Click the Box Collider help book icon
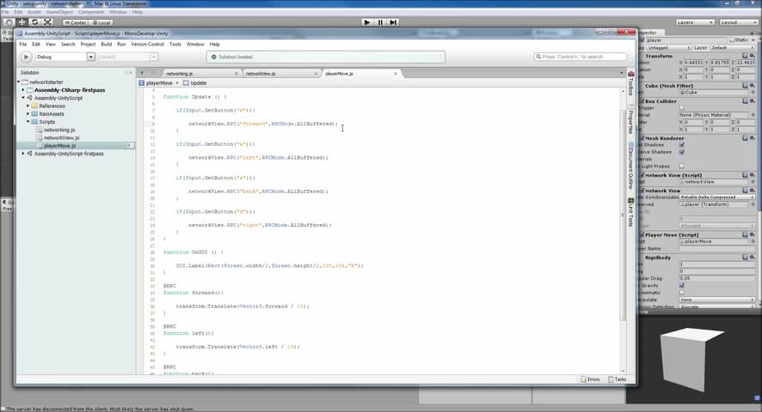Viewport: 762px width, 412px height. (x=745, y=101)
